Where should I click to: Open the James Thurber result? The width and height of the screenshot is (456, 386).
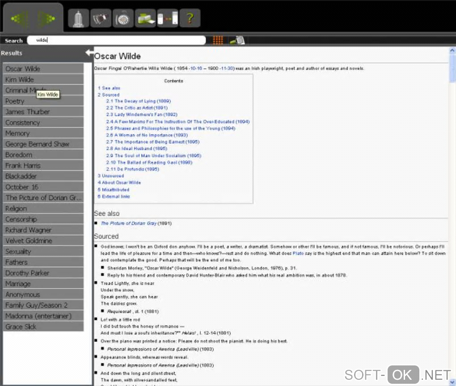43,112
